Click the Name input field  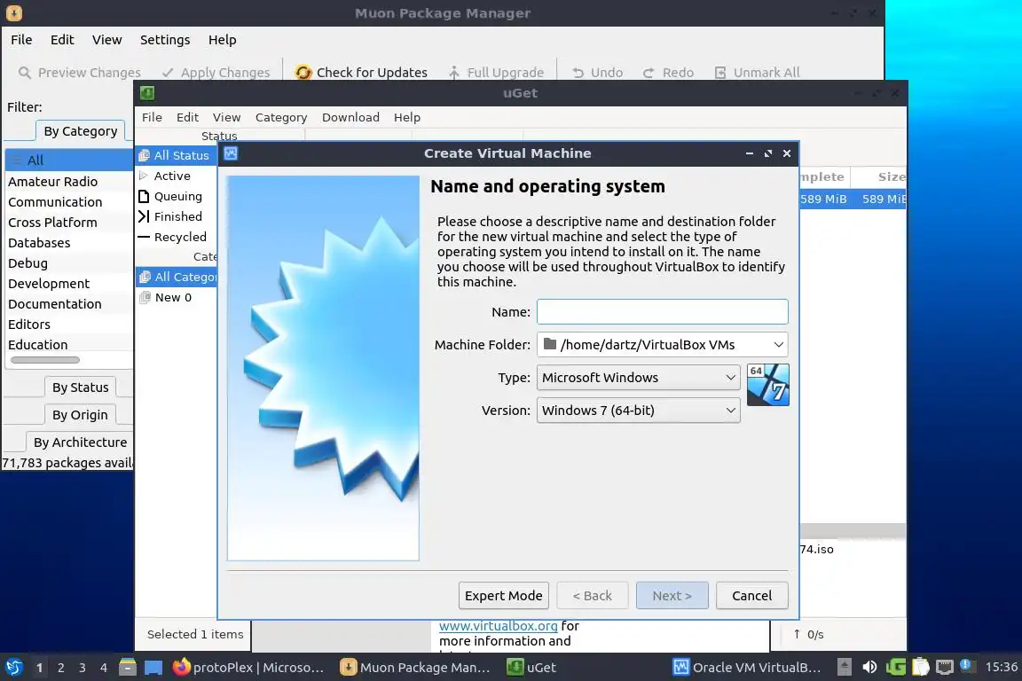pyautogui.click(x=662, y=311)
